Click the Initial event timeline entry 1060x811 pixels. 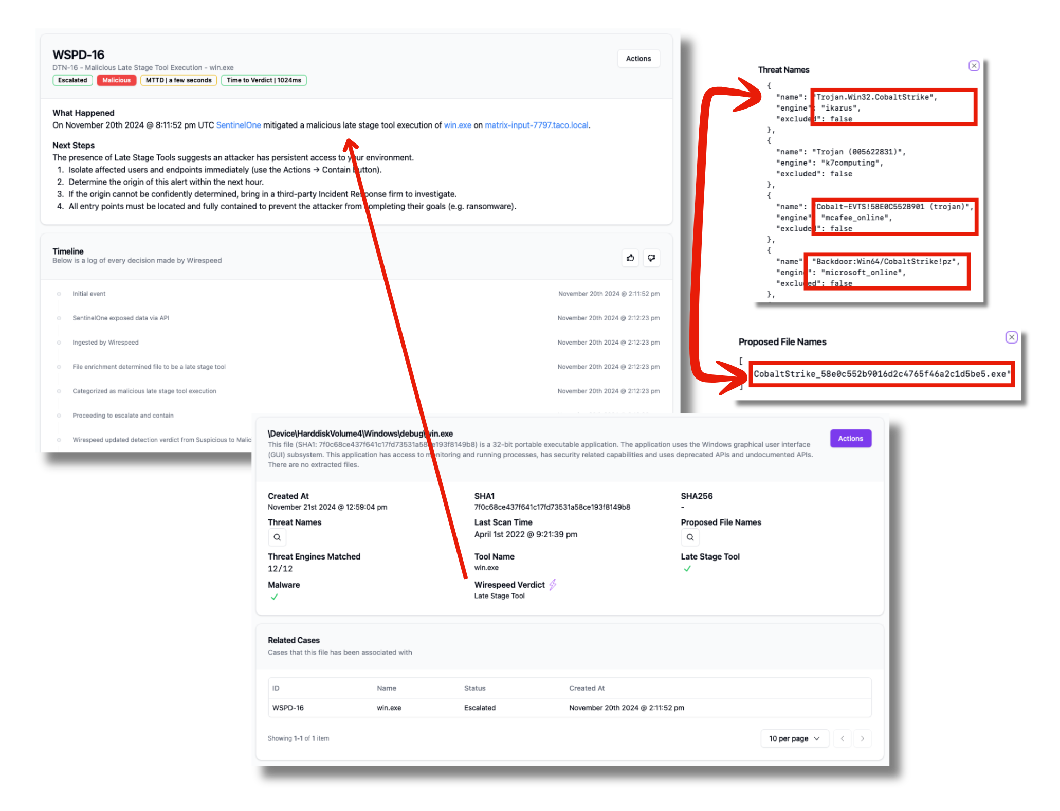pyautogui.click(x=89, y=294)
